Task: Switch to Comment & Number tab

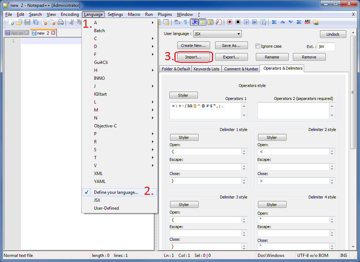Action: tap(241, 69)
